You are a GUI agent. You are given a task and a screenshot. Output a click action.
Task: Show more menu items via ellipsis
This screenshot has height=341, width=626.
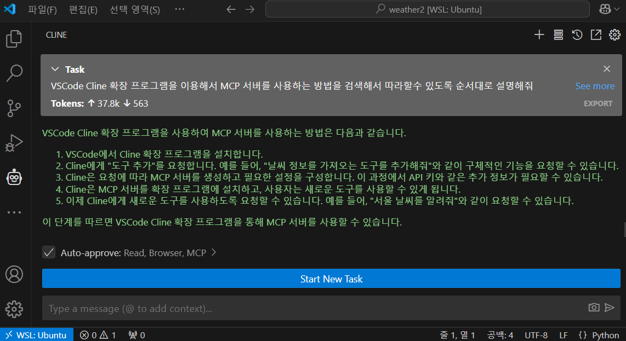click(x=180, y=9)
